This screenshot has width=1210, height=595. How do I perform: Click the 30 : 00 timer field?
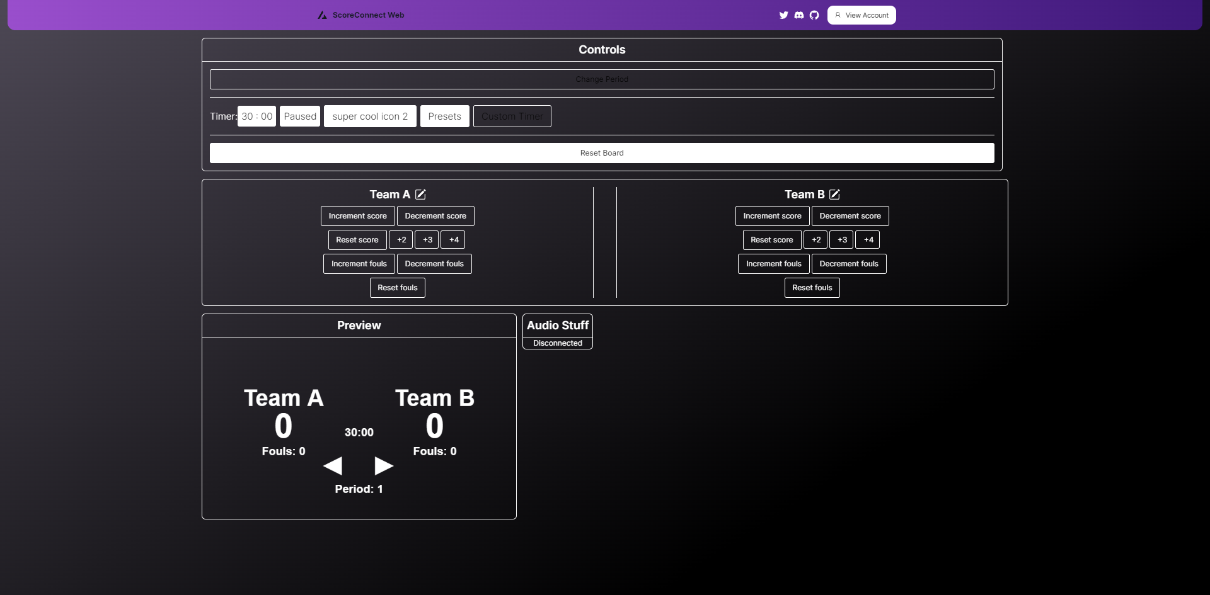click(x=256, y=116)
